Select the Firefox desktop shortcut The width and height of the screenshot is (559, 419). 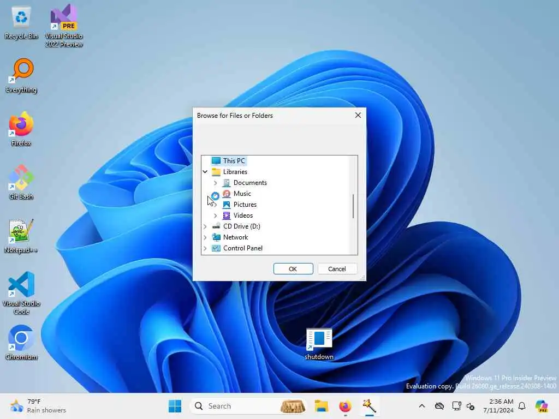[x=21, y=129]
